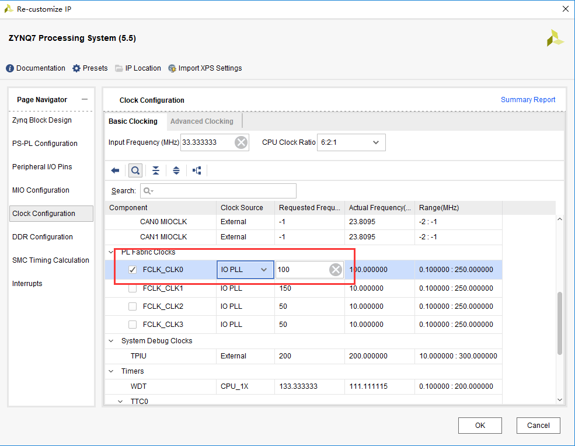The image size is (575, 446).
Task: Click the Cancel button
Action: (538, 426)
